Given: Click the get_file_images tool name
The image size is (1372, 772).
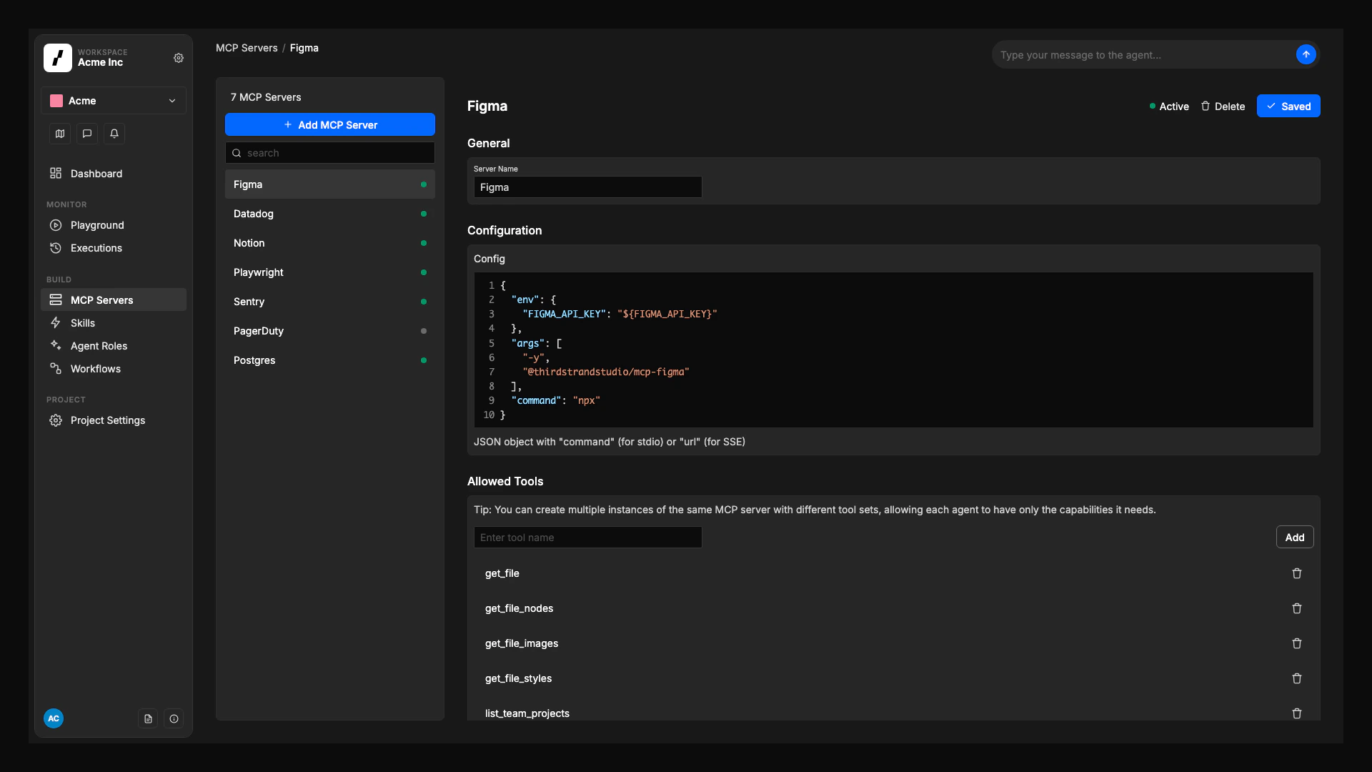Looking at the screenshot, I should [x=522, y=643].
